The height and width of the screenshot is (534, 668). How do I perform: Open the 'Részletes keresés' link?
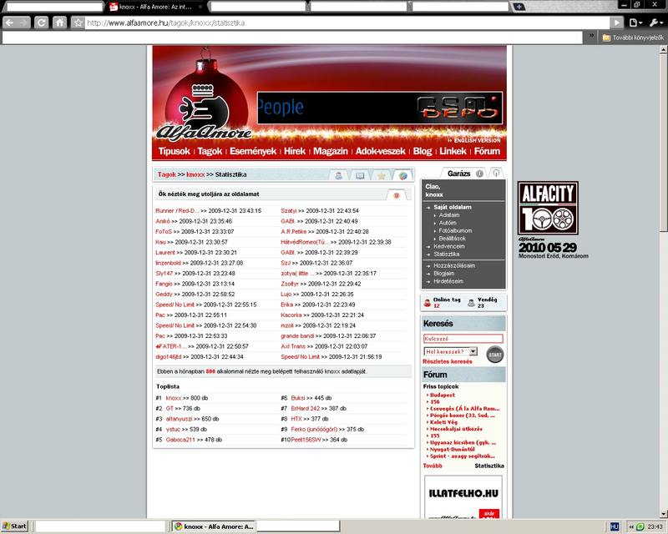448,362
